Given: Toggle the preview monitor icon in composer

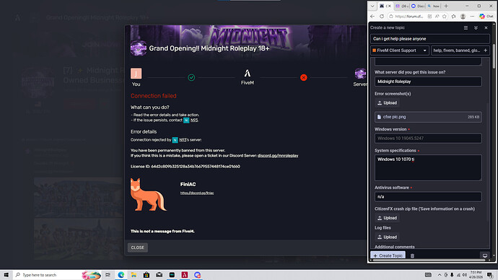Looking at the screenshot, I should click(x=485, y=255).
